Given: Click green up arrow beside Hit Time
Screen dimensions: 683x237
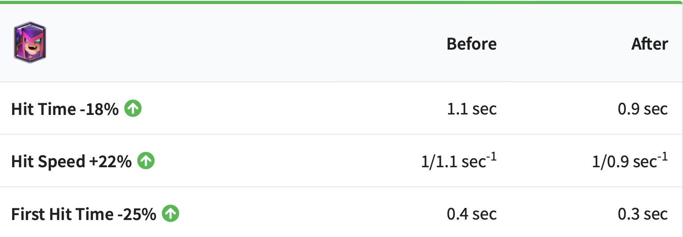Looking at the screenshot, I should (133, 108).
